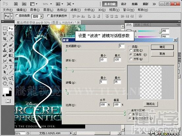Select the Eyedropper tool
Viewport: 182px width, 136px height.
click(x=11, y=39)
